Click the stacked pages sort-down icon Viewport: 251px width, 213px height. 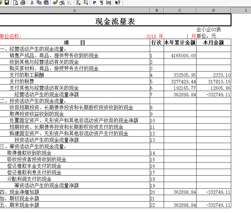pos(62,2)
